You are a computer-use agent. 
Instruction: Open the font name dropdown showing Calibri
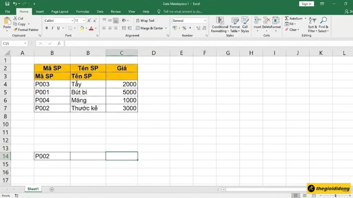(72, 21)
